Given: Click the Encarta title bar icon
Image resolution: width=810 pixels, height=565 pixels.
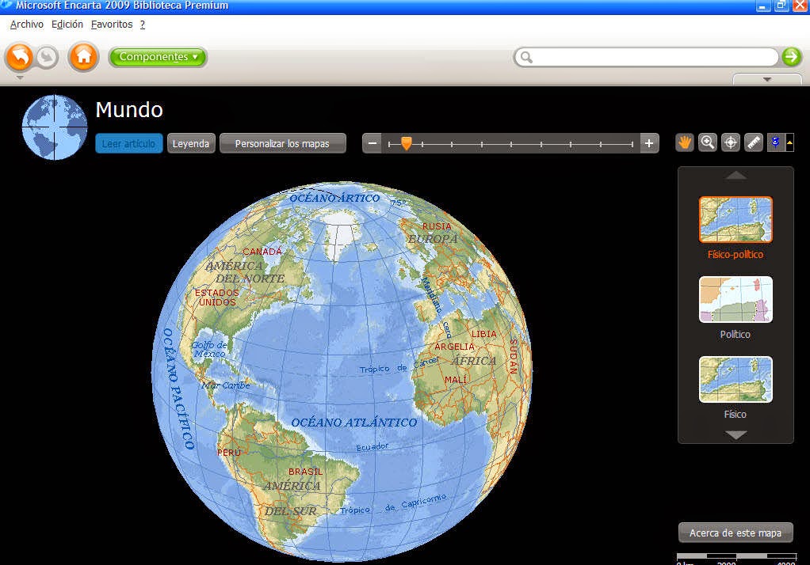Looking at the screenshot, I should pyautogui.click(x=6, y=6).
